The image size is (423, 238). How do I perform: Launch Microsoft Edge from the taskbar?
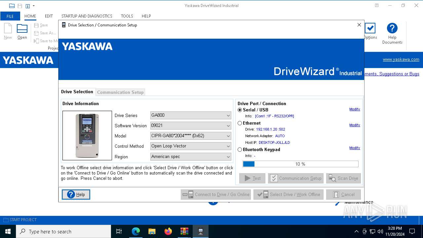click(x=136, y=231)
